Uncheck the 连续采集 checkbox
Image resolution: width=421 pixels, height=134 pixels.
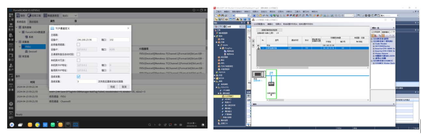[x=78, y=76]
